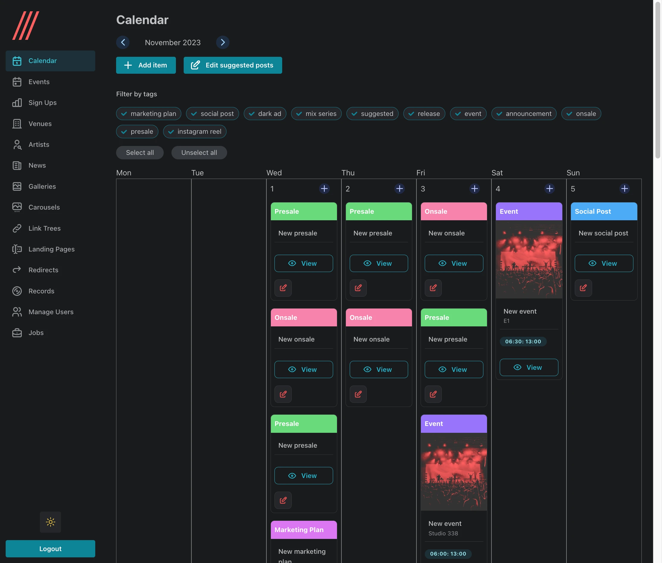Toggle the instagram reel tag filter

195,131
